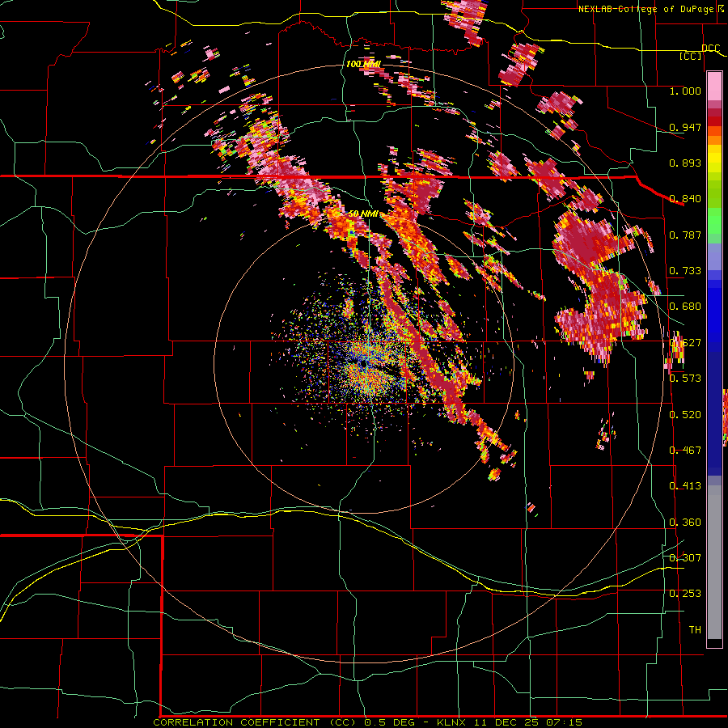Select the 0.520 scale value
This screenshot has width=728, height=728.
coord(685,414)
